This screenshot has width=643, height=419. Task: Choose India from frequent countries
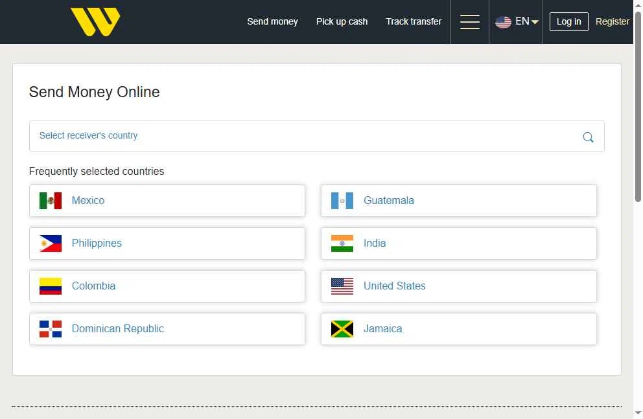tap(458, 243)
